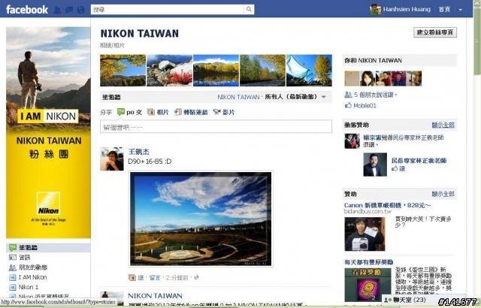Click the NIKON TAIWAN page title
Image resolution: width=481 pixels, height=308 pixels.
click(x=140, y=33)
